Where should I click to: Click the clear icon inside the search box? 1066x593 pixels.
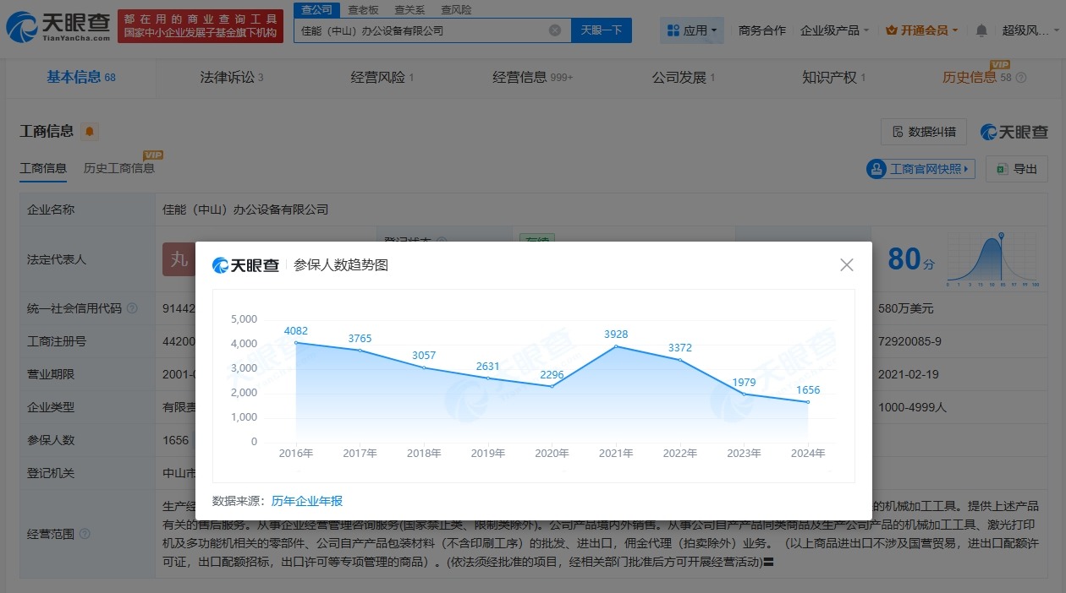[x=556, y=30]
